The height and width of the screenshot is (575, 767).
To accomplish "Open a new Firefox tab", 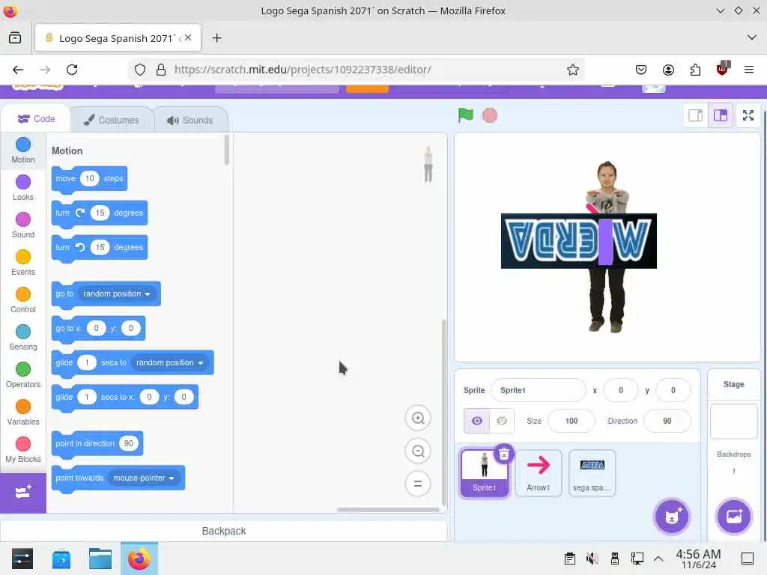I will click(216, 38).
